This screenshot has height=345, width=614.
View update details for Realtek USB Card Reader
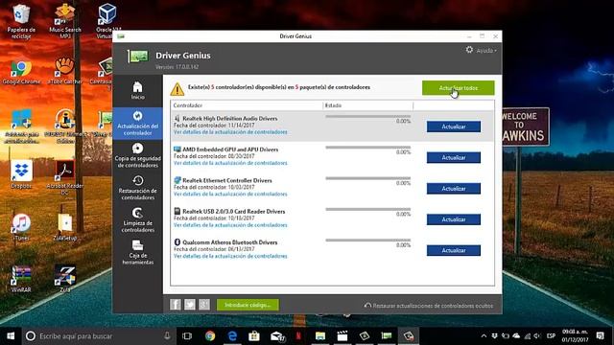[230, 225]
